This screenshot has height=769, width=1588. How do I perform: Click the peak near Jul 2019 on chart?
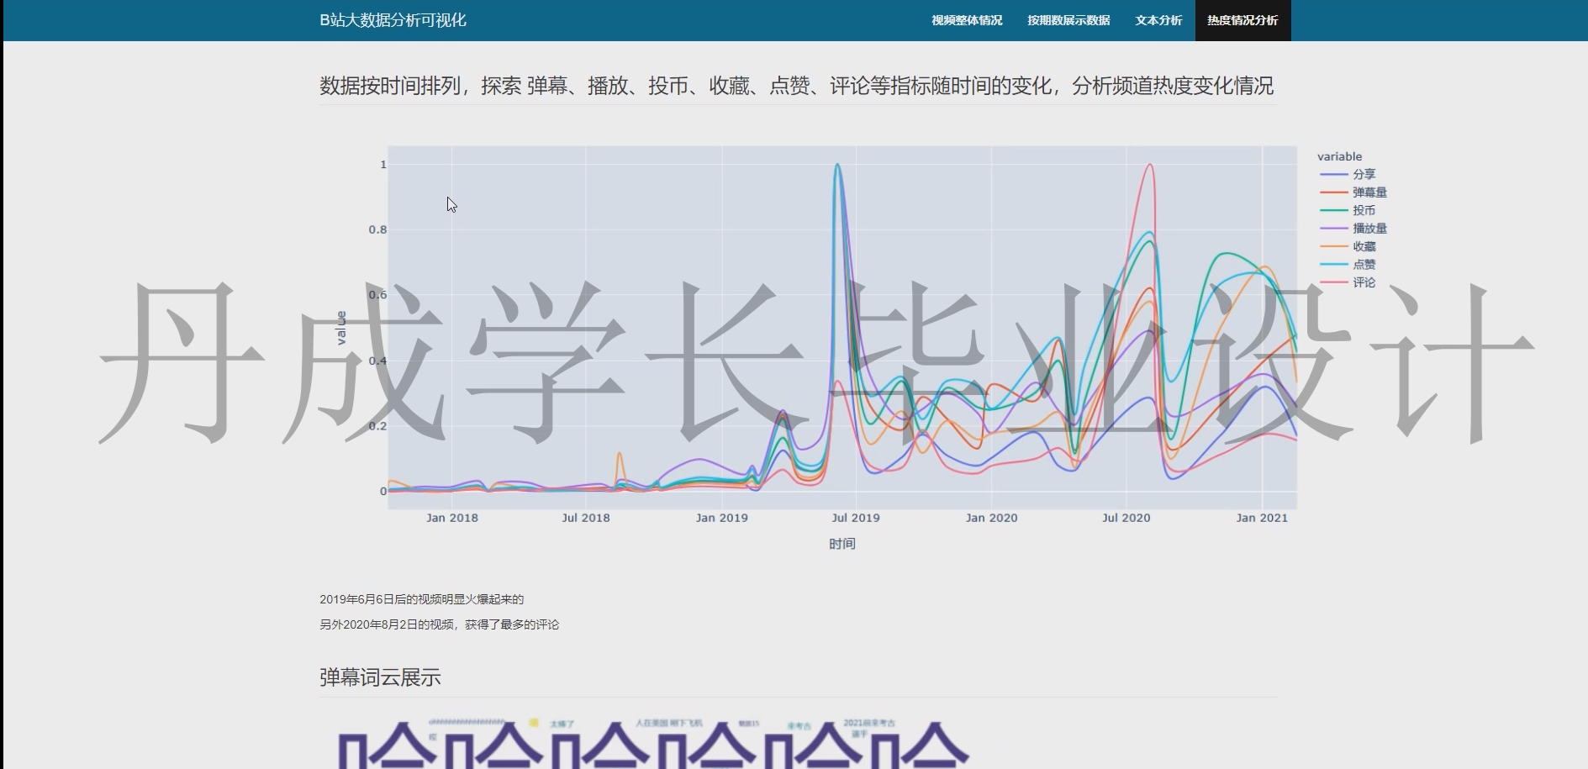[837, 166]
